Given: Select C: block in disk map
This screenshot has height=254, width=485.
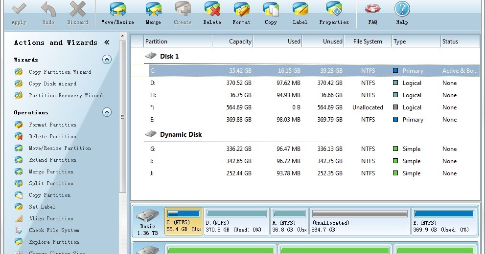Looking at the screenshot, I should click(184, 221).
